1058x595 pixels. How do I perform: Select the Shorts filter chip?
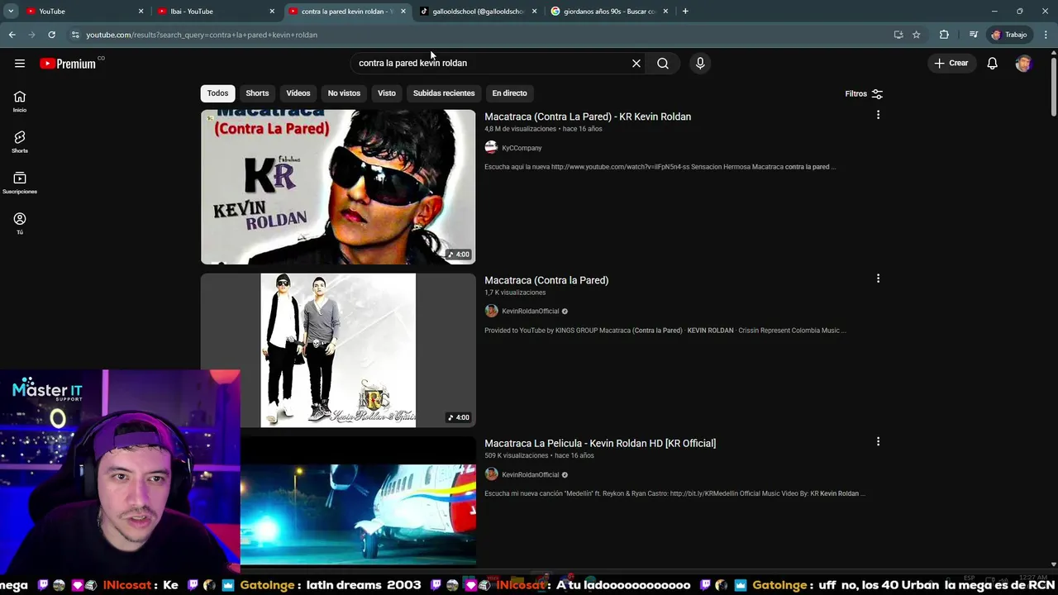pos(257,93)
